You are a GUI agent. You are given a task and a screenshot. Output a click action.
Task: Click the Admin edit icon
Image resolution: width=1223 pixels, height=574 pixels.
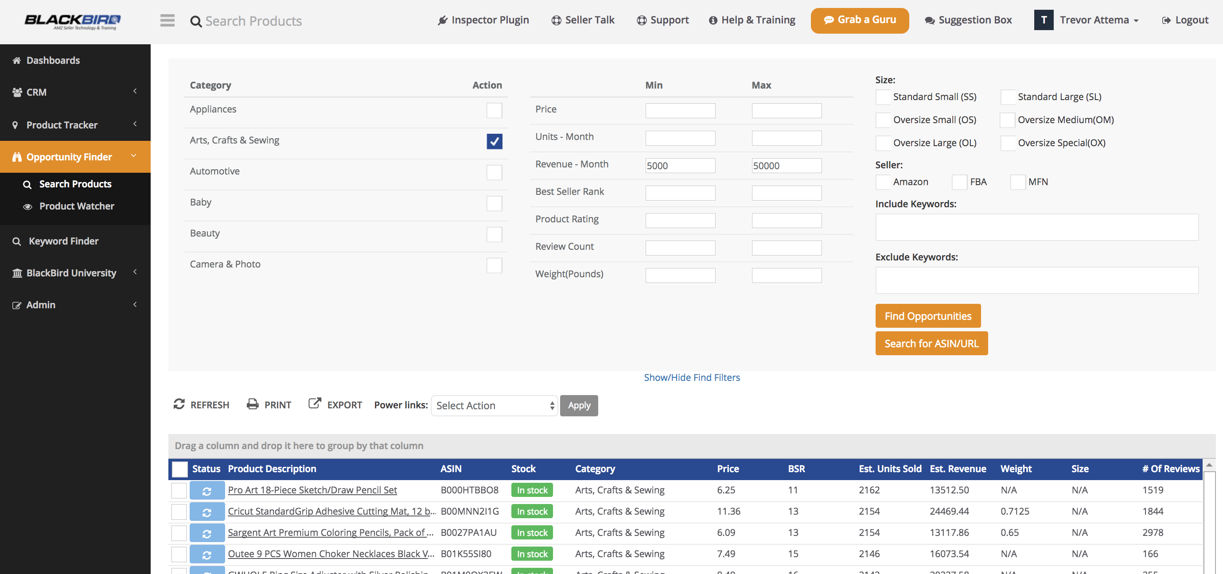click(x=17, y=305)
